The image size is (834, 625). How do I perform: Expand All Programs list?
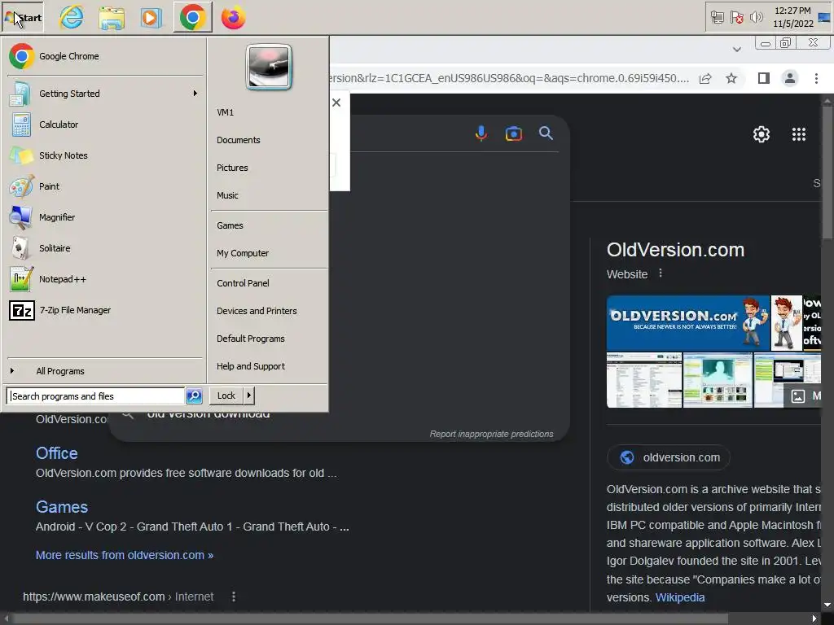click(x=104, y=371)
